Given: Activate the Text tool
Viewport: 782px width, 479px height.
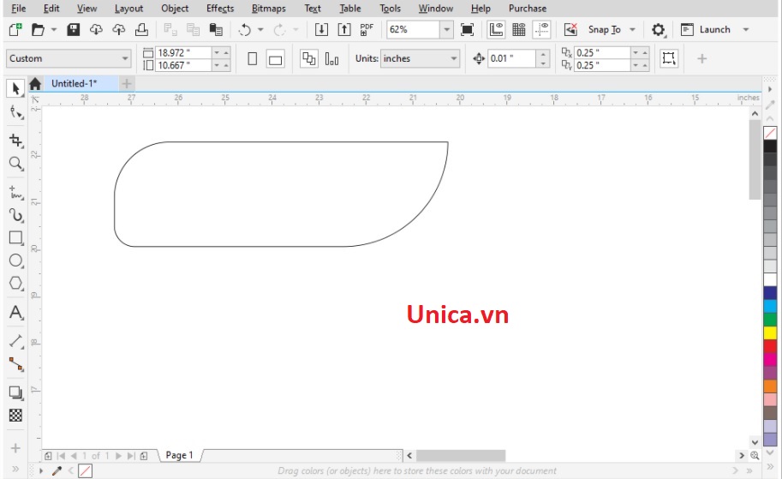Looking at the screenshot, I should [15, 313].
